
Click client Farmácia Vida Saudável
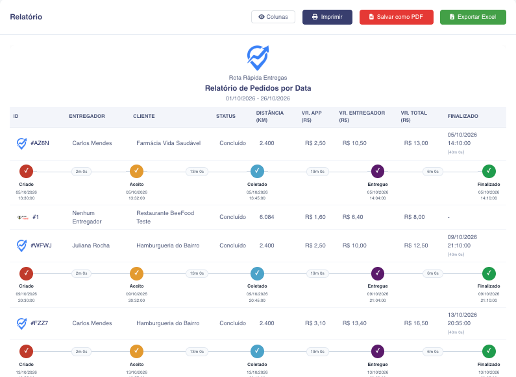tap(169, 143)
